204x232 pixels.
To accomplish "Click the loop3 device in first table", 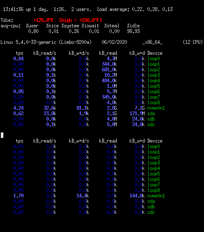I will click(x=154, y=75).
